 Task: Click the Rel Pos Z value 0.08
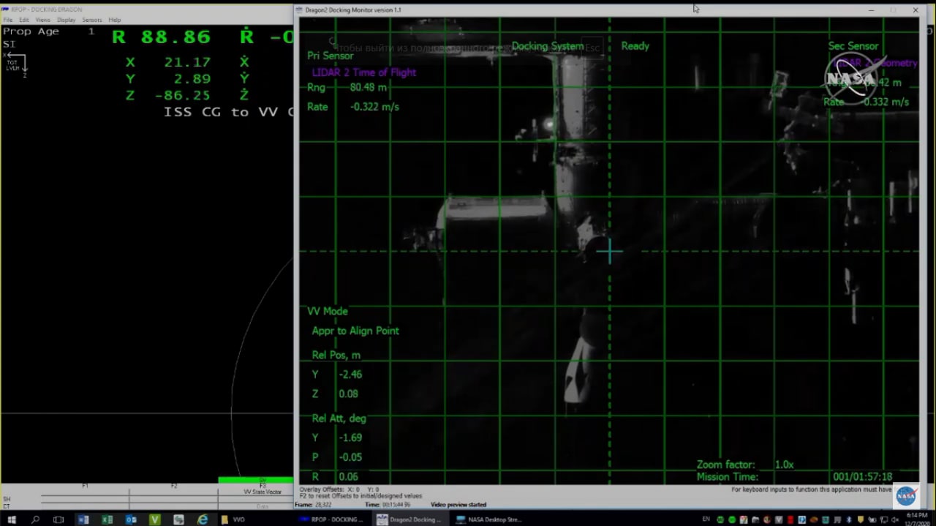pos(349,394)
